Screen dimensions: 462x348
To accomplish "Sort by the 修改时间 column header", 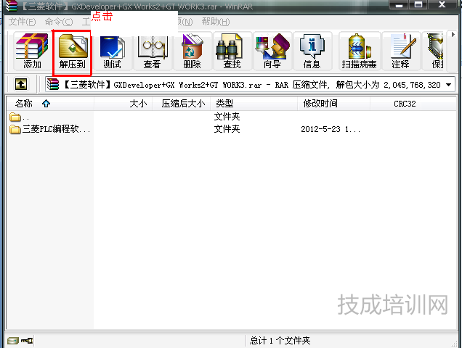I will pos(320,104).
